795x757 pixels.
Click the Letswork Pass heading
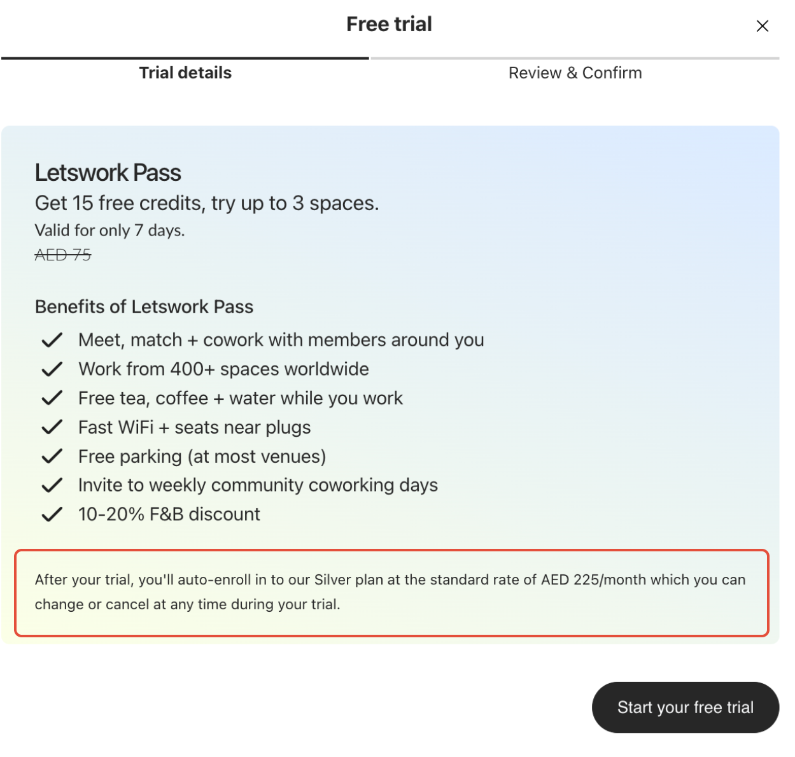(x=108, y=173)
